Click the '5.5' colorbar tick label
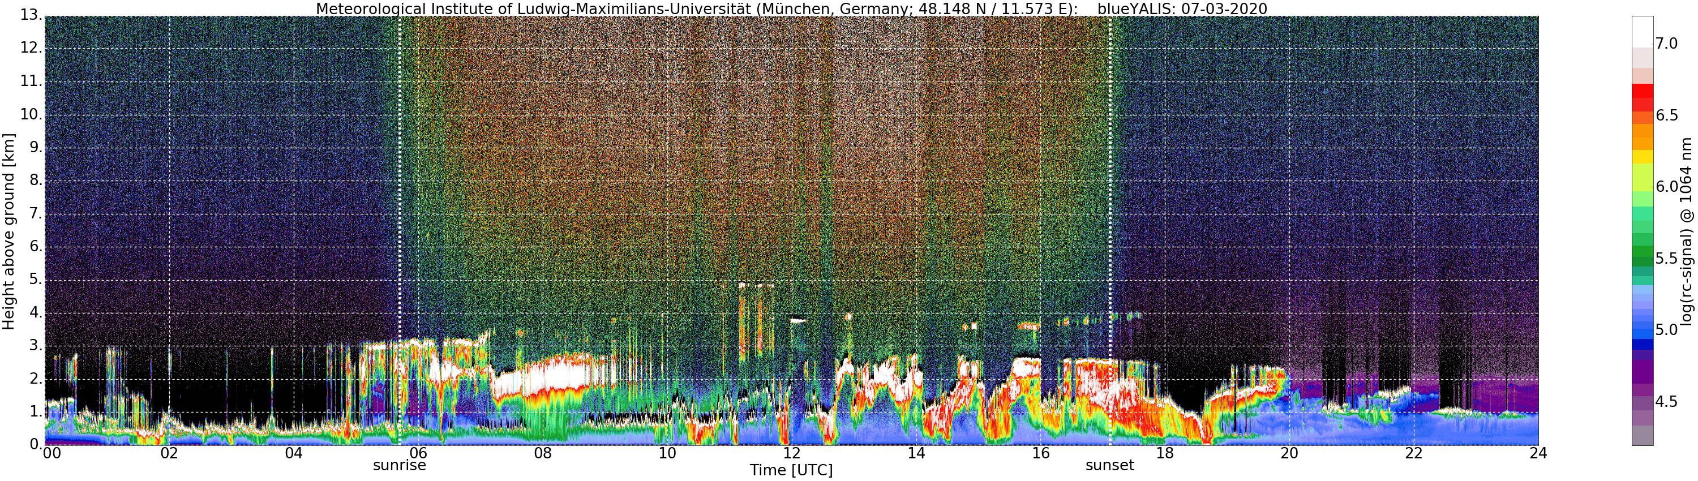The image size is (1698, 481). click(x=1666, y=258)
